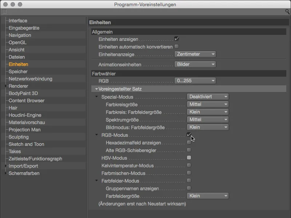
Task: Click the Einheiten panel title
Action: pos(100,23)
